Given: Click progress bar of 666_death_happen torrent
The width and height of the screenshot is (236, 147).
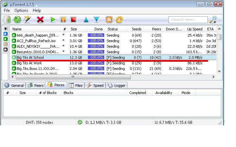Looking at the screenshot, I should [96, 35].
